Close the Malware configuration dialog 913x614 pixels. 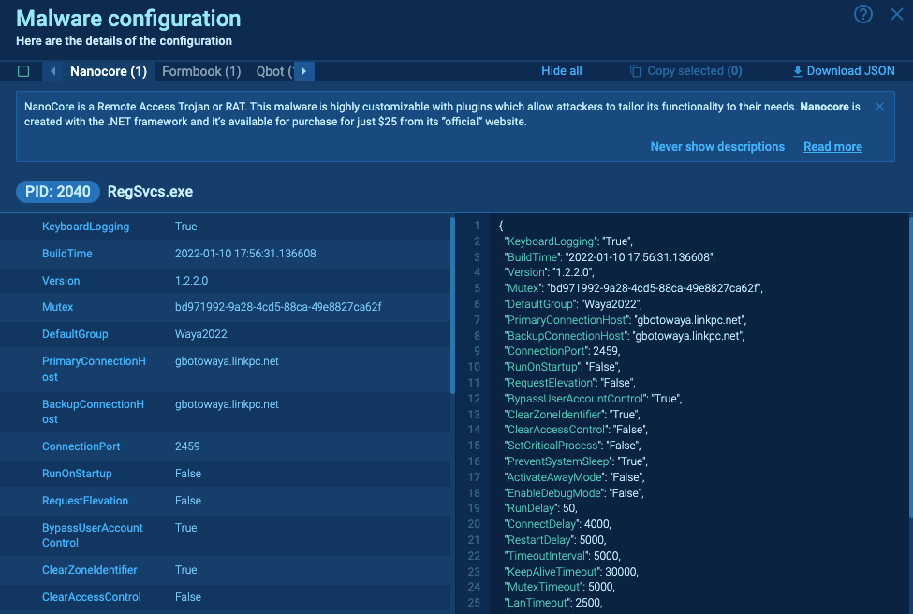click(895, 14)
